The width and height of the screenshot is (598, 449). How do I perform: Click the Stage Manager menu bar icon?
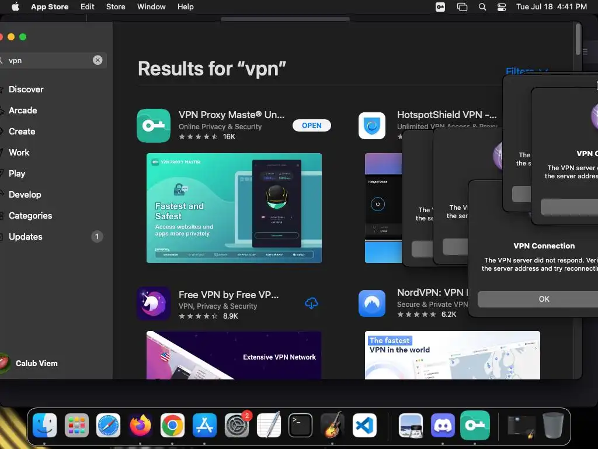click(463, 7)
